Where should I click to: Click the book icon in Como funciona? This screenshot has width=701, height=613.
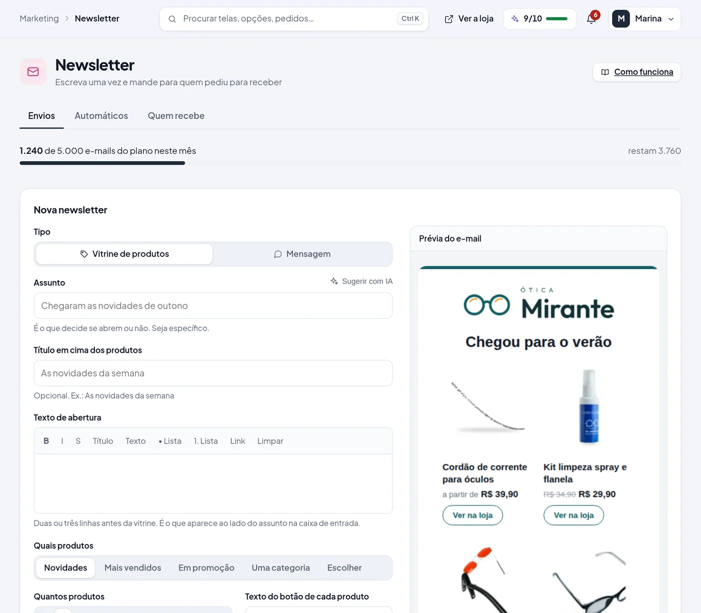click(x=605, y=72)
